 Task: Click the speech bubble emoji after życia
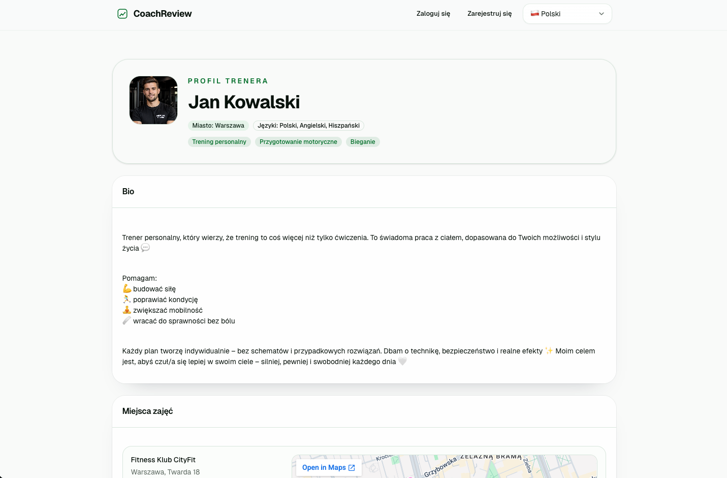145,248
